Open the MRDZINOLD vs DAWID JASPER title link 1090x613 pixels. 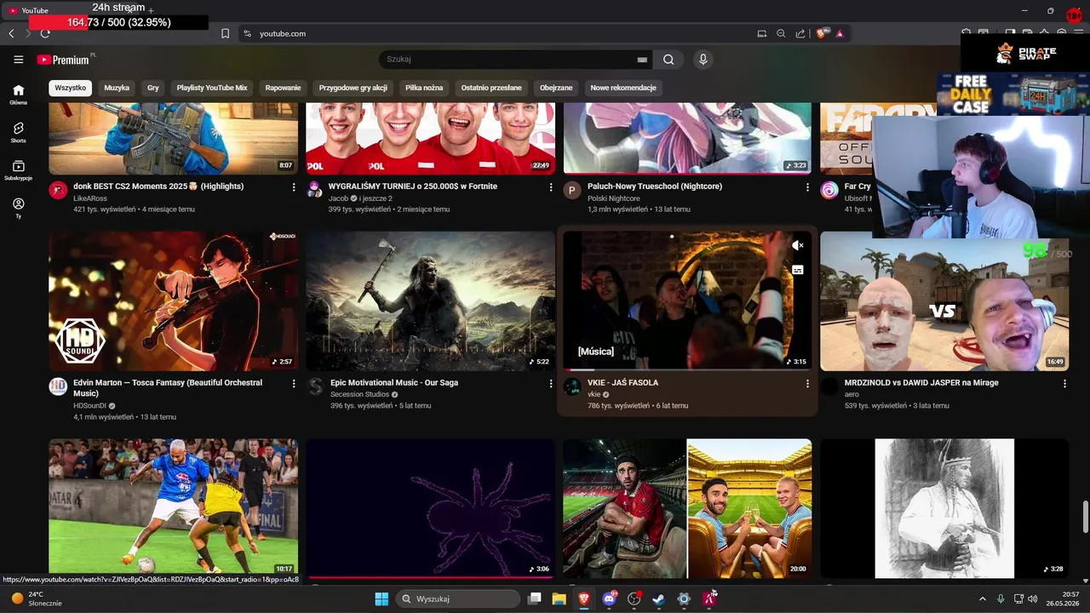921,383
